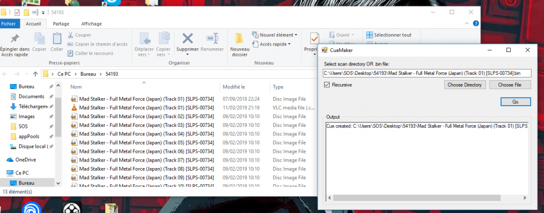Select Images in the sidebar

(x=26, y=117)
